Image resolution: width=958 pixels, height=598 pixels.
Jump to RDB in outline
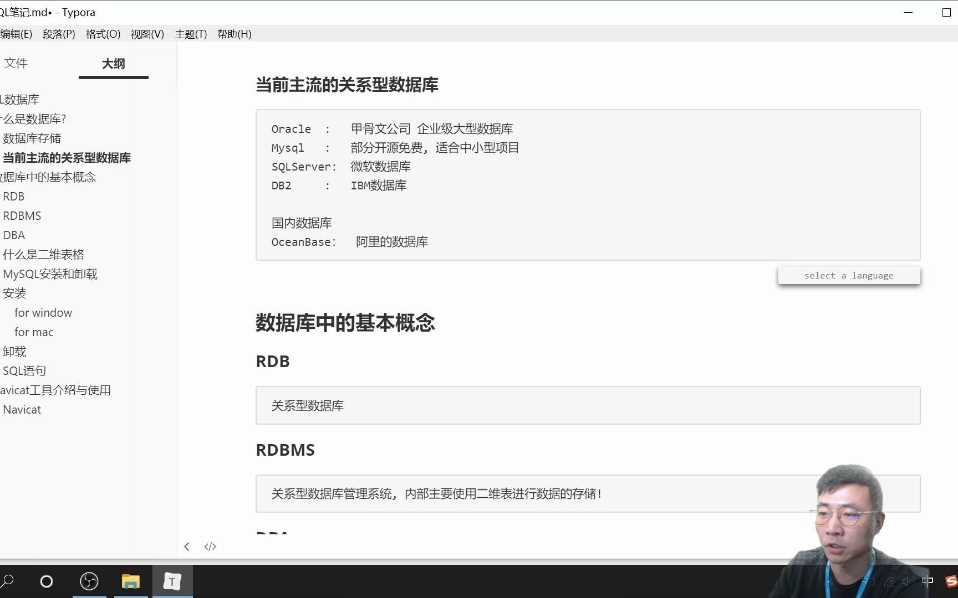[14, 197]
